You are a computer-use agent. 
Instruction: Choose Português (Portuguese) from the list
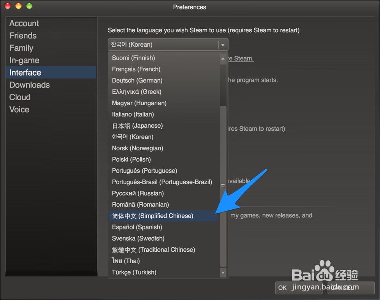click(164, 171)
